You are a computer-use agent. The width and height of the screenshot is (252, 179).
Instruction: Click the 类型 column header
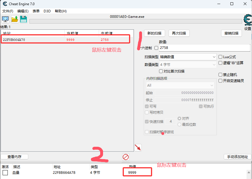[94, 167]
